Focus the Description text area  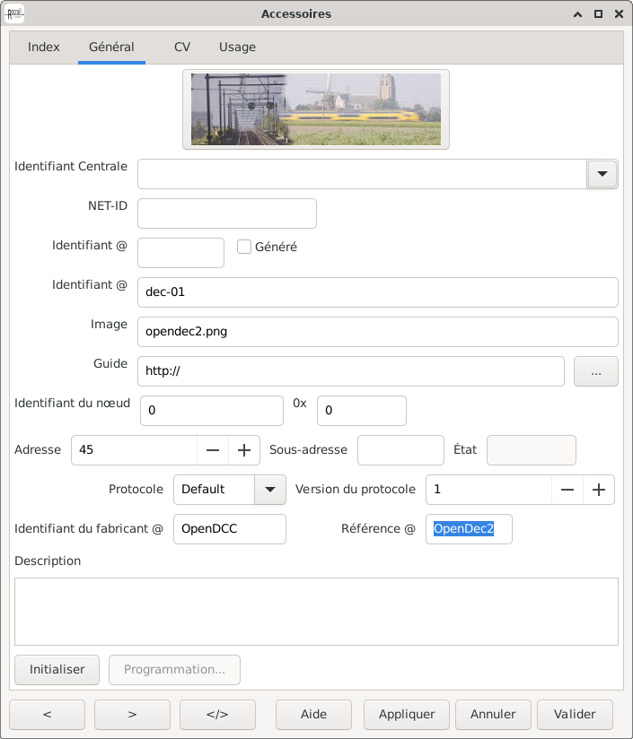click(316, 611)
